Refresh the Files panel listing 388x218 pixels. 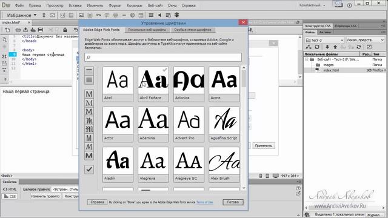click(317, 47)
